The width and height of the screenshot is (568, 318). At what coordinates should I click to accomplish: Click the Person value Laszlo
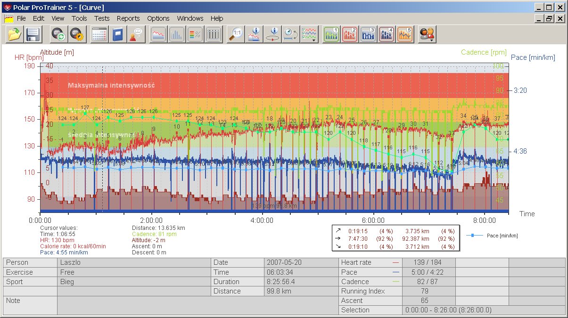tap(134, 262)
